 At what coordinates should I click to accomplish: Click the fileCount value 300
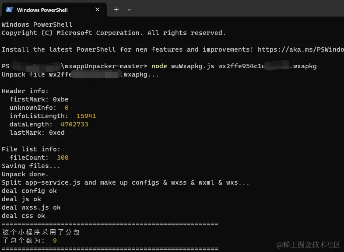pos(63,157)
